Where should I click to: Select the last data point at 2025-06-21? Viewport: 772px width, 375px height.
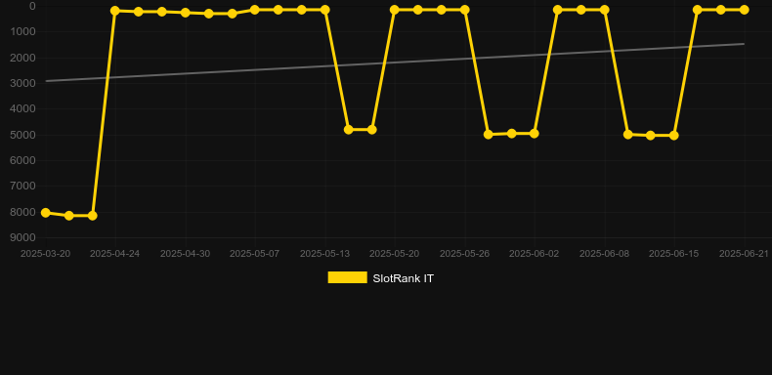[744, 10]
